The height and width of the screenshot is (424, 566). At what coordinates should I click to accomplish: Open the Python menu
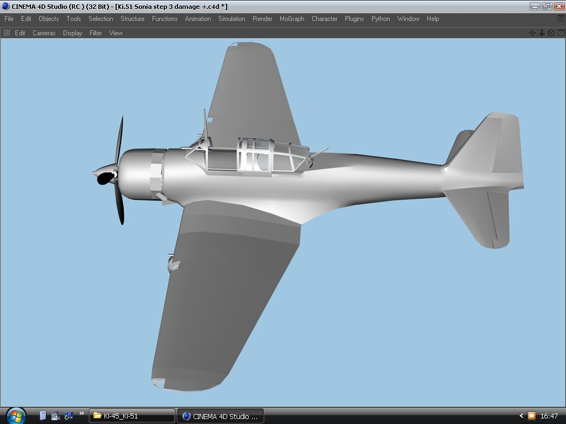click(380, 19)
